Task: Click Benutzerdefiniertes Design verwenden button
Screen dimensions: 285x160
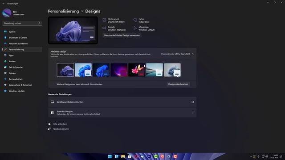Action: click(122, 36)
